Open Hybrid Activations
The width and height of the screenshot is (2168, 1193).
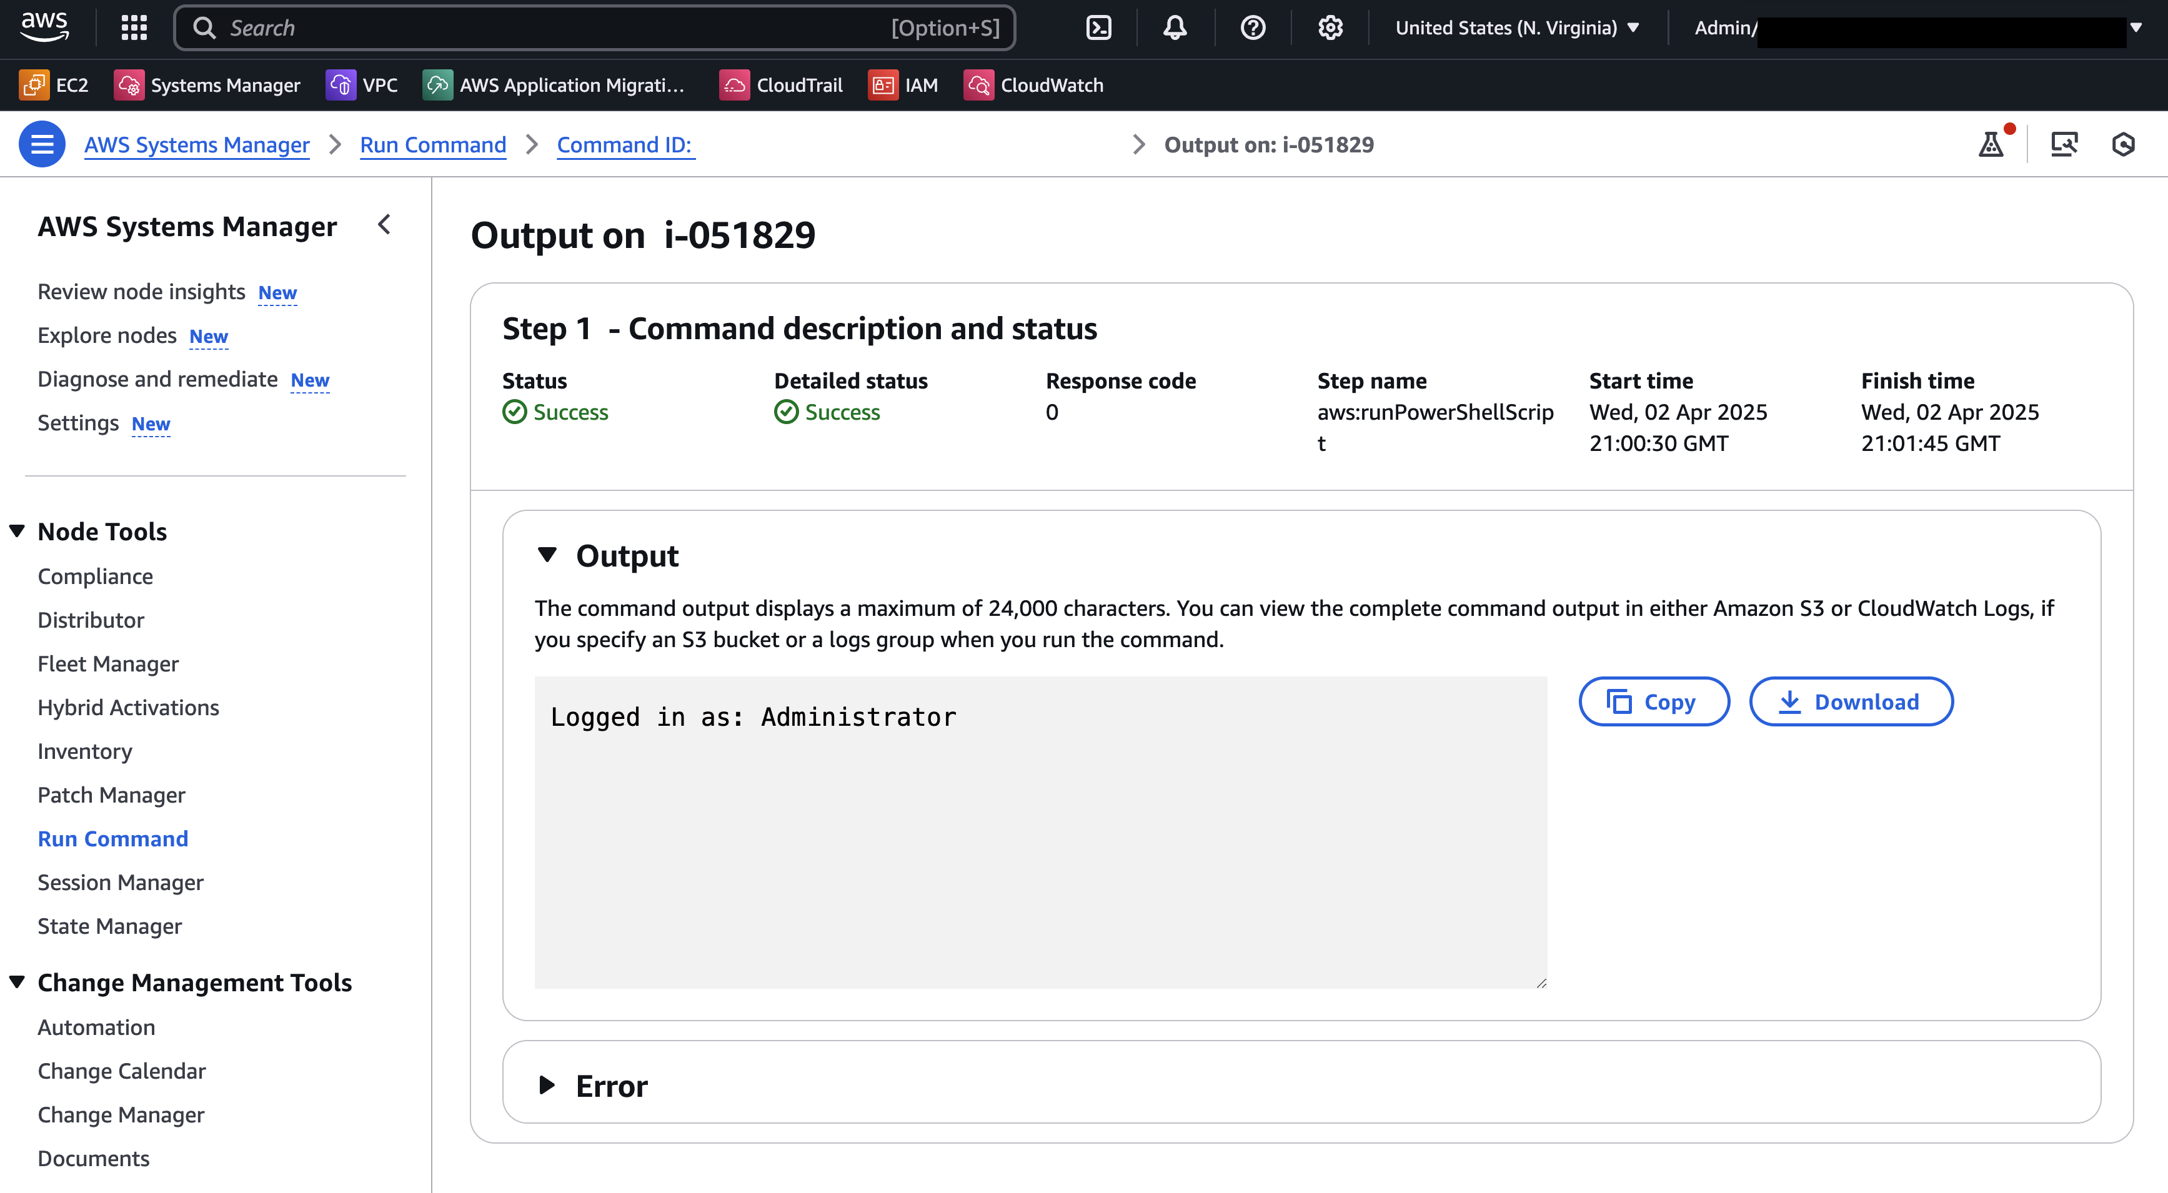(128, 708)
